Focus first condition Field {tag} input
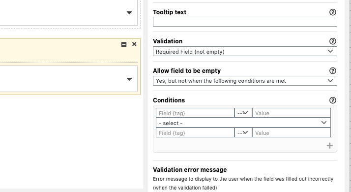 click(195, 113)
